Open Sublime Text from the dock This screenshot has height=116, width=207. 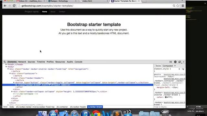tap(117, 113)
